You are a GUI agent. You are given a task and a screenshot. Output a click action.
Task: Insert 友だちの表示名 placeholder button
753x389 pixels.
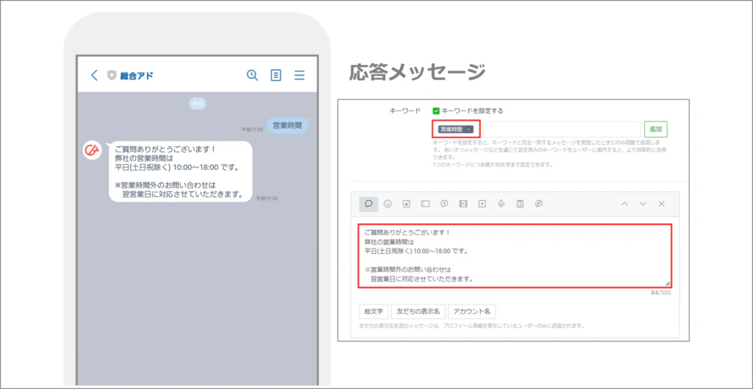(x=418, y=311)
